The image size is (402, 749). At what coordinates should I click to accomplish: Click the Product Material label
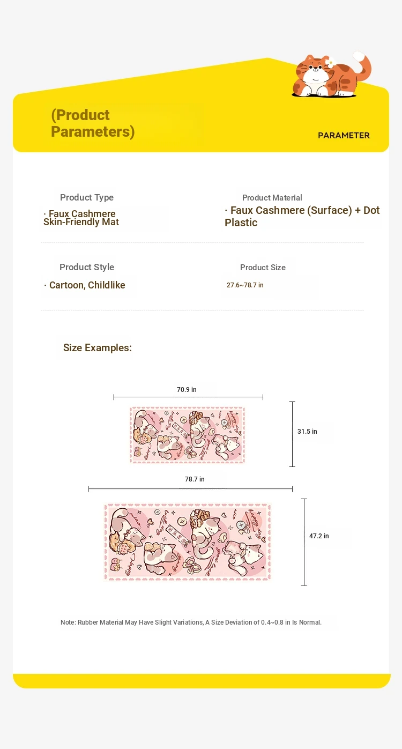272,198
